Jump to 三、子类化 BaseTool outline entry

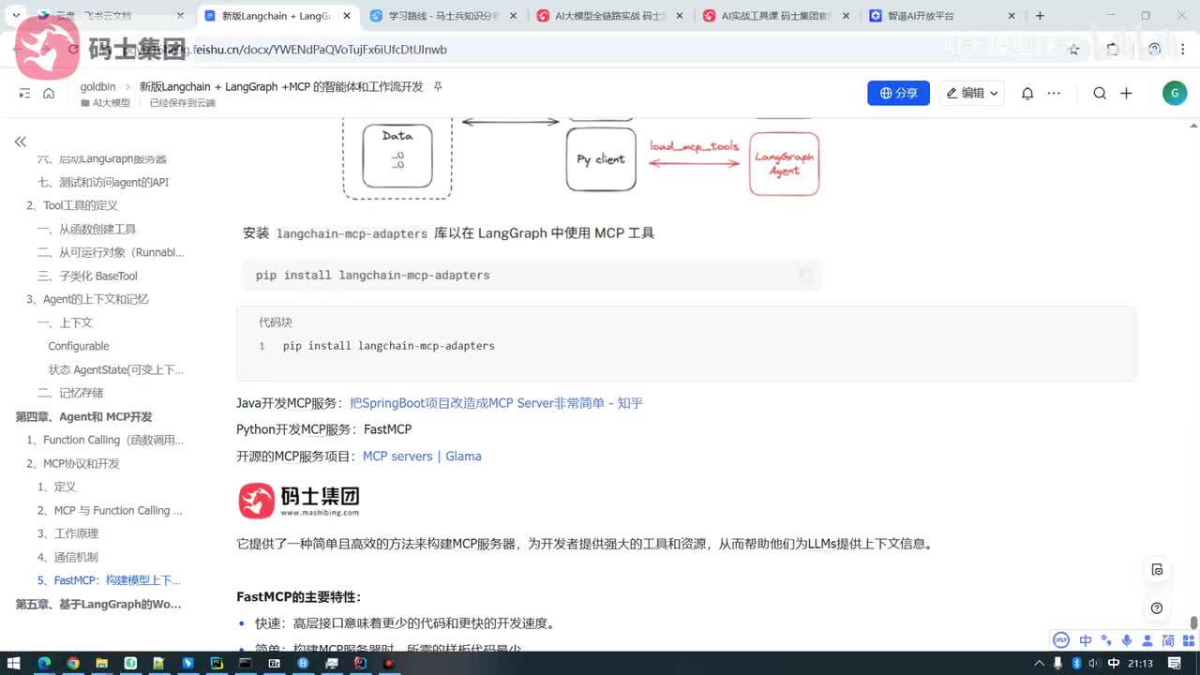click(x=87, y=276)
